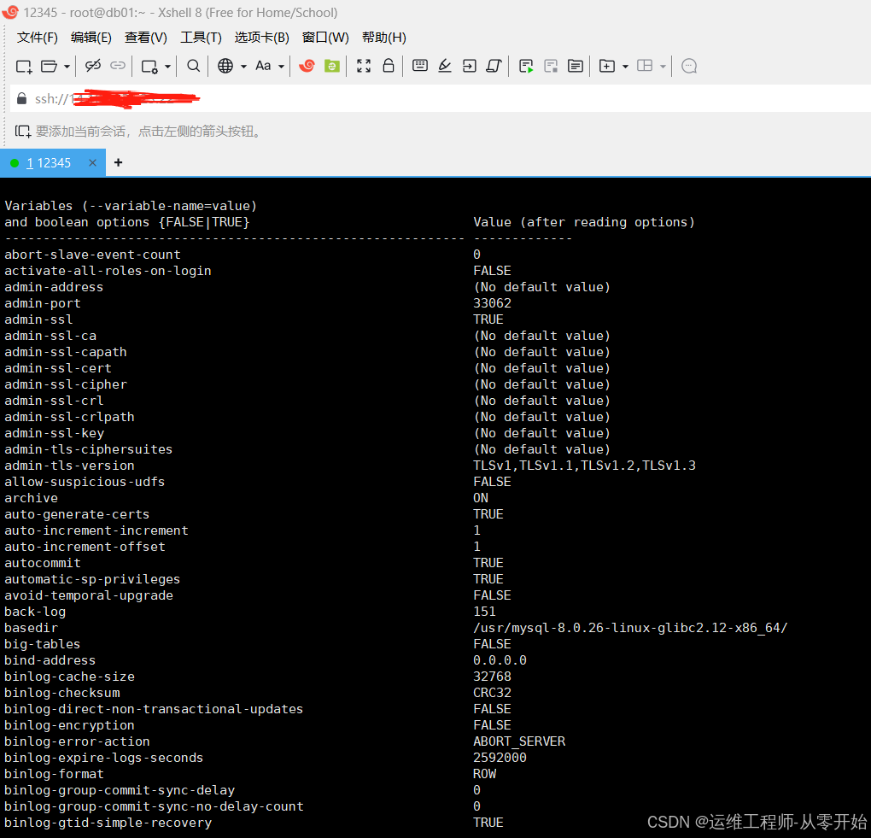The image size is (871, 838).
Task: Lock the screen with the padlock icon
Action: (389, 66)
